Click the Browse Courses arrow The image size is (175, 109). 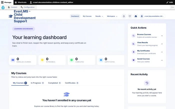(x=162, y=36)
